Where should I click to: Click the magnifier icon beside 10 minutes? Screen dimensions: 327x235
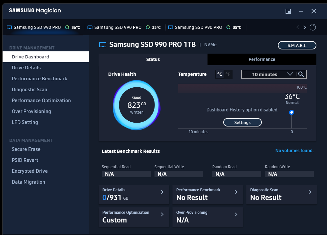click(x=301, y=74)
